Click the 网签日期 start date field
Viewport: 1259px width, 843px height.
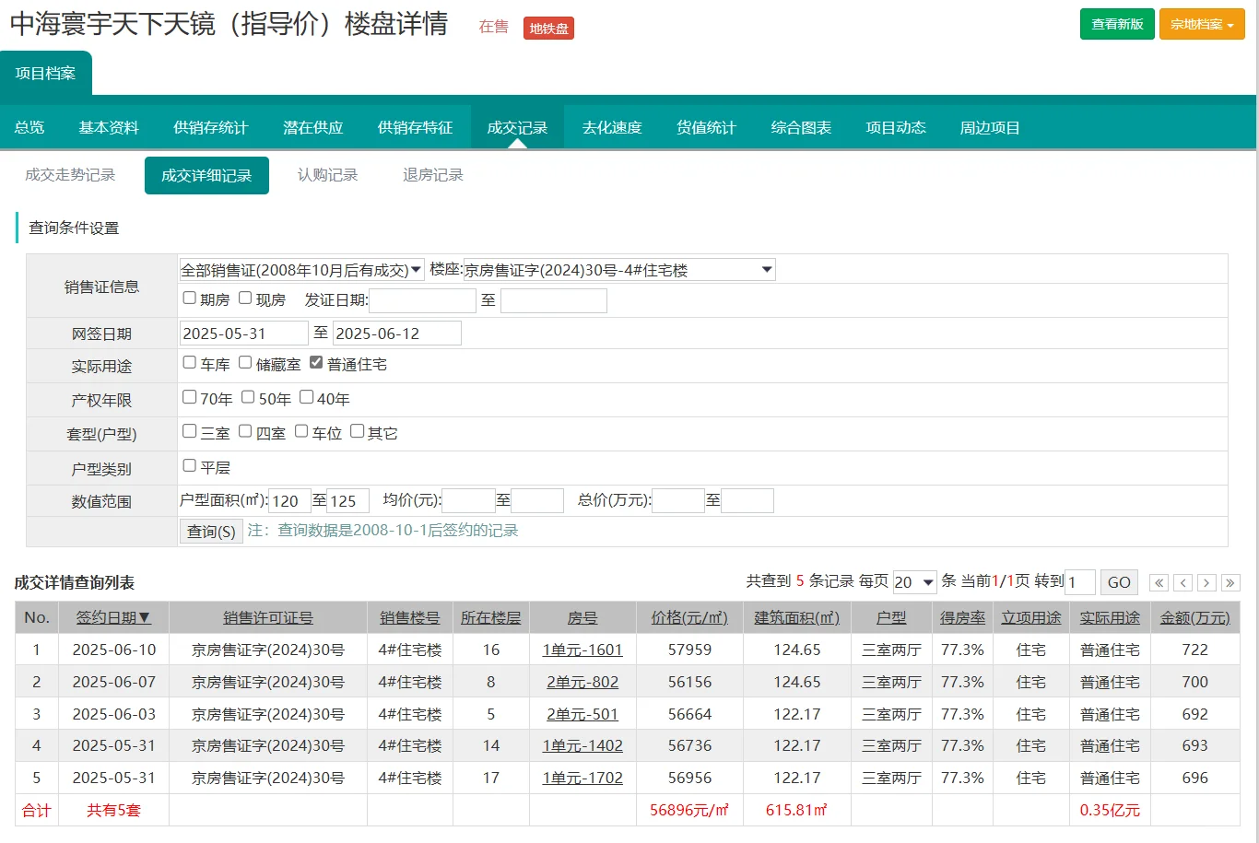(243, 334)
